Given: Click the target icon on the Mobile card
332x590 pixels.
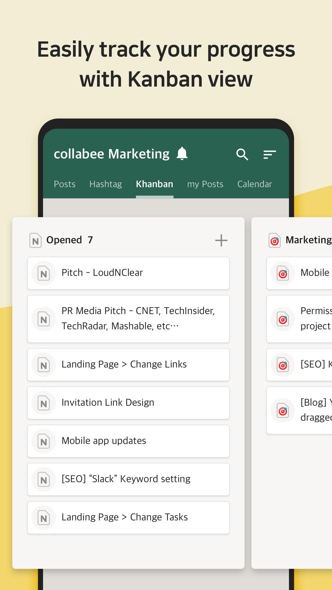Looking at the screenshot, I should 283,273.
